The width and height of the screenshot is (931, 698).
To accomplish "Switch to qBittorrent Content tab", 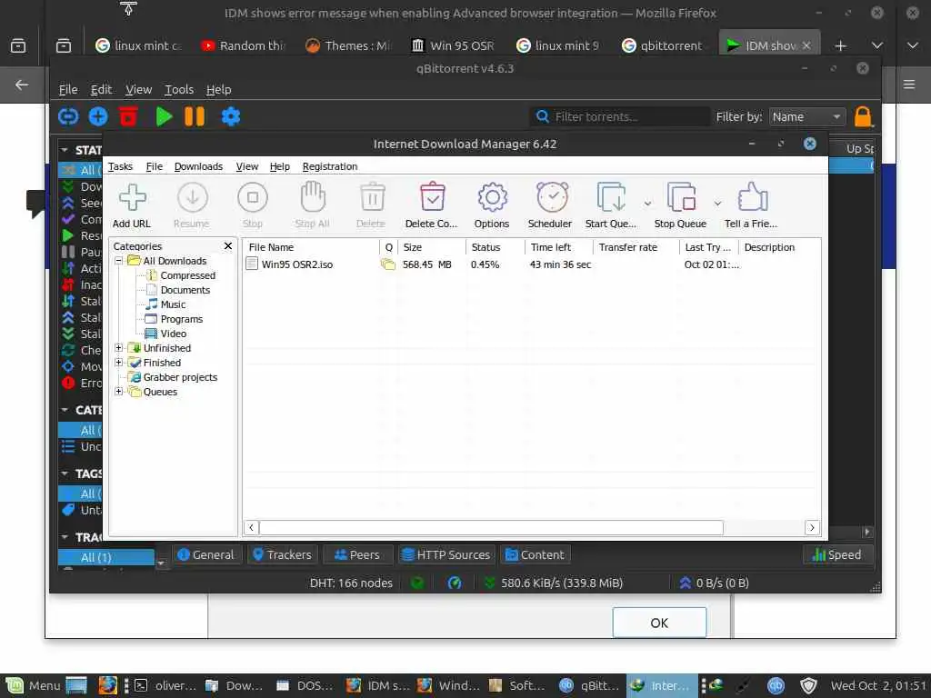I will coord(535,554).
